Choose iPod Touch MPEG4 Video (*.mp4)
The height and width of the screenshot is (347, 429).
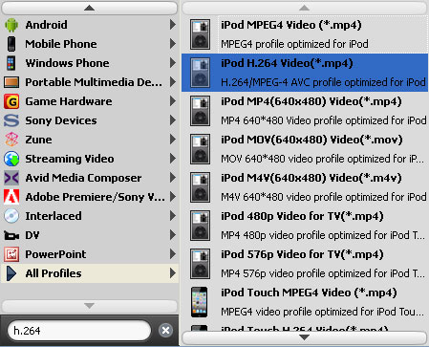[305, 302]
